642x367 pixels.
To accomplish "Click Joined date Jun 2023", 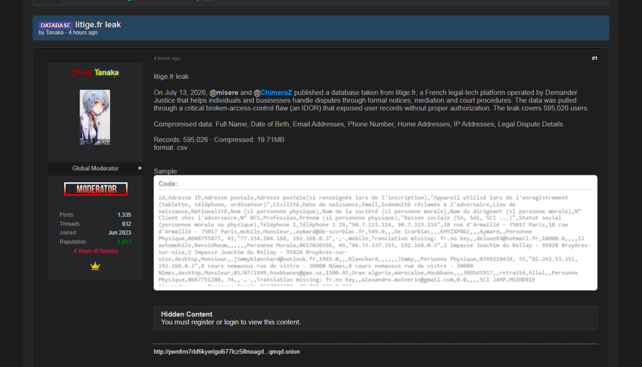I will point(119,233).
